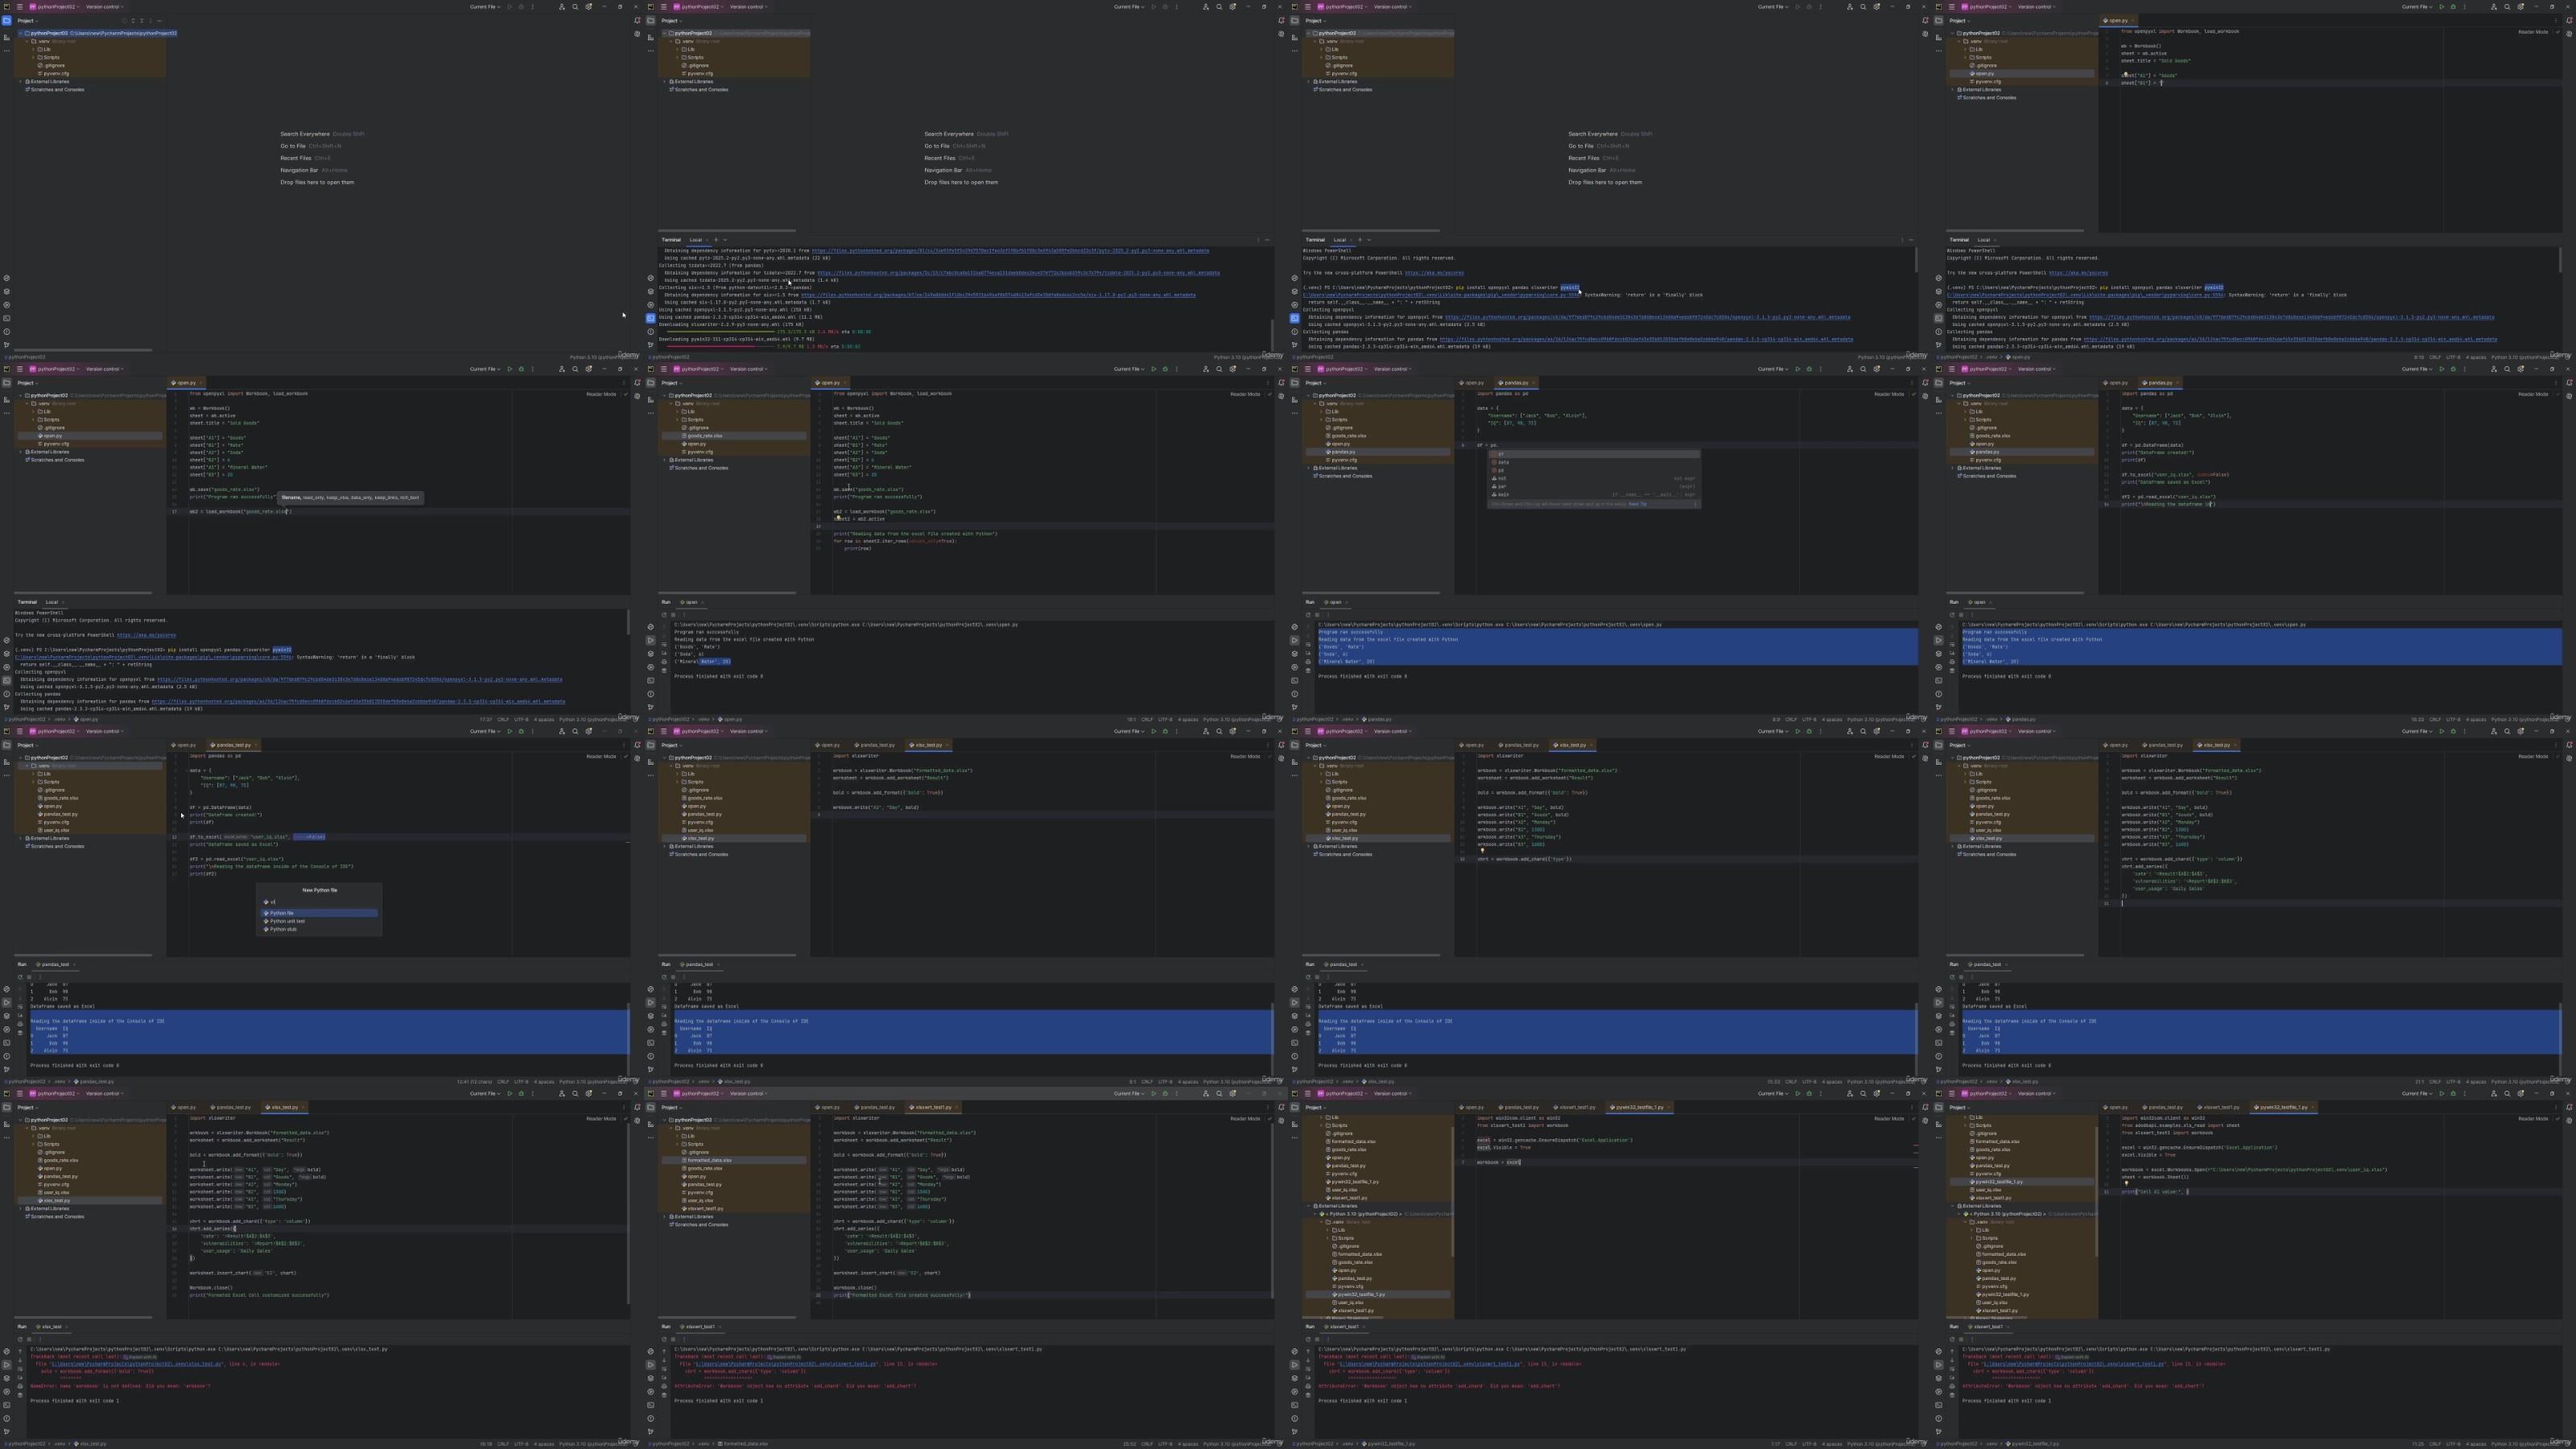Toggle Git tool window in 'workbook = excel' frame

point(1295,1432)
